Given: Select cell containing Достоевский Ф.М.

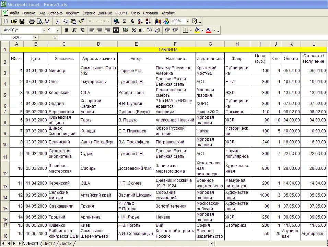Looking at the screenshot, I should click(x=136, y=168).
